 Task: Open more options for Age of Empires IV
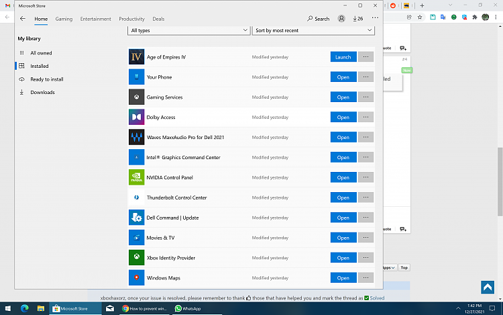tap(366, 57)
